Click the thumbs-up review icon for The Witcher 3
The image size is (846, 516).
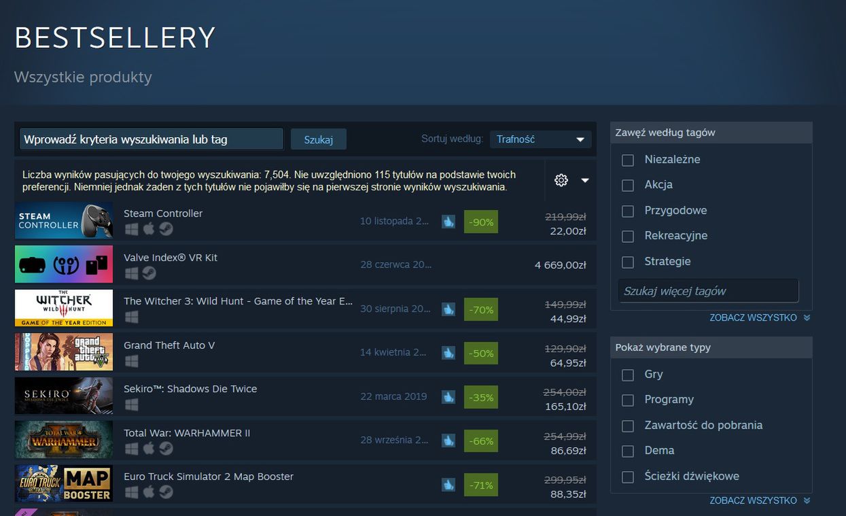coord(448,309)
